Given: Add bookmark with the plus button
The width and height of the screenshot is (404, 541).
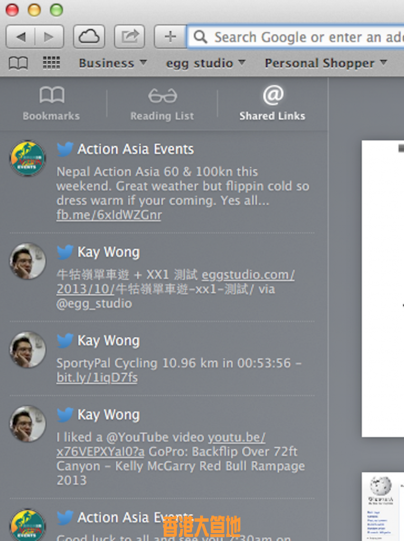Looking at the screenshot, I should 170,36.
